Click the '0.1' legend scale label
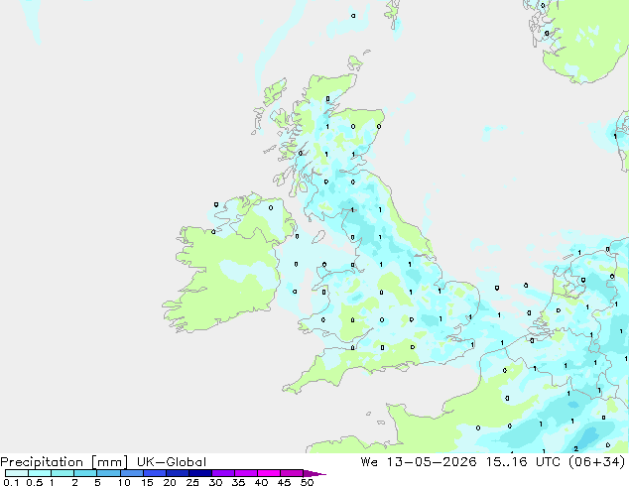629x486 pixels. pyautogui.click(x=11, y=482)
